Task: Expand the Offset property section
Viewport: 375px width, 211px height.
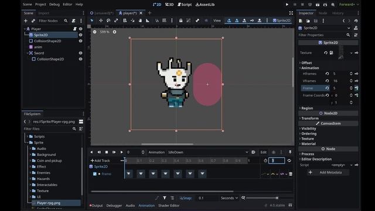Action: pyautogui.click(x=306, y=63)
